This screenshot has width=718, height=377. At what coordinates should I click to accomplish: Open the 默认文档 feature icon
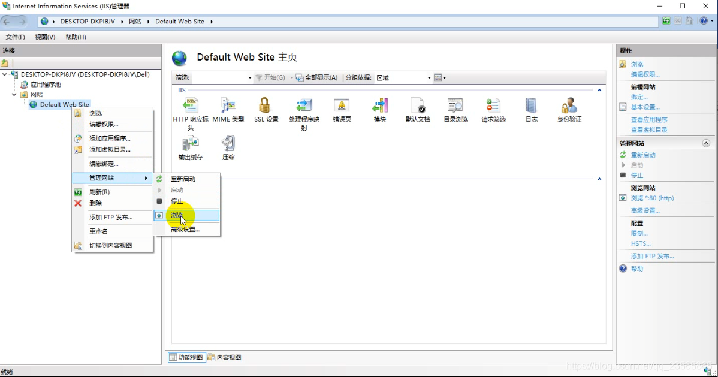point(418,106)
